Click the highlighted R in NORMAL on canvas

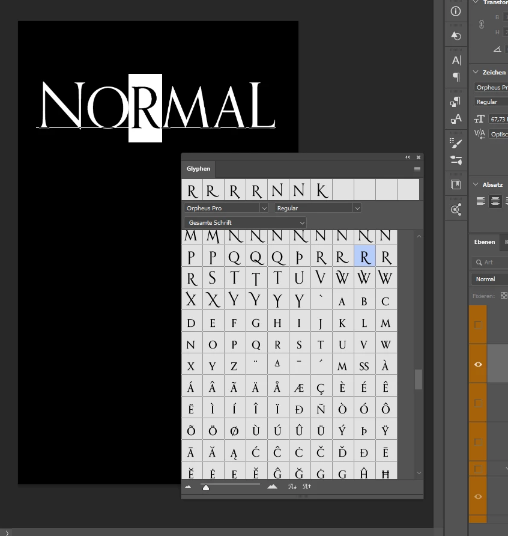tap(145, 108)
